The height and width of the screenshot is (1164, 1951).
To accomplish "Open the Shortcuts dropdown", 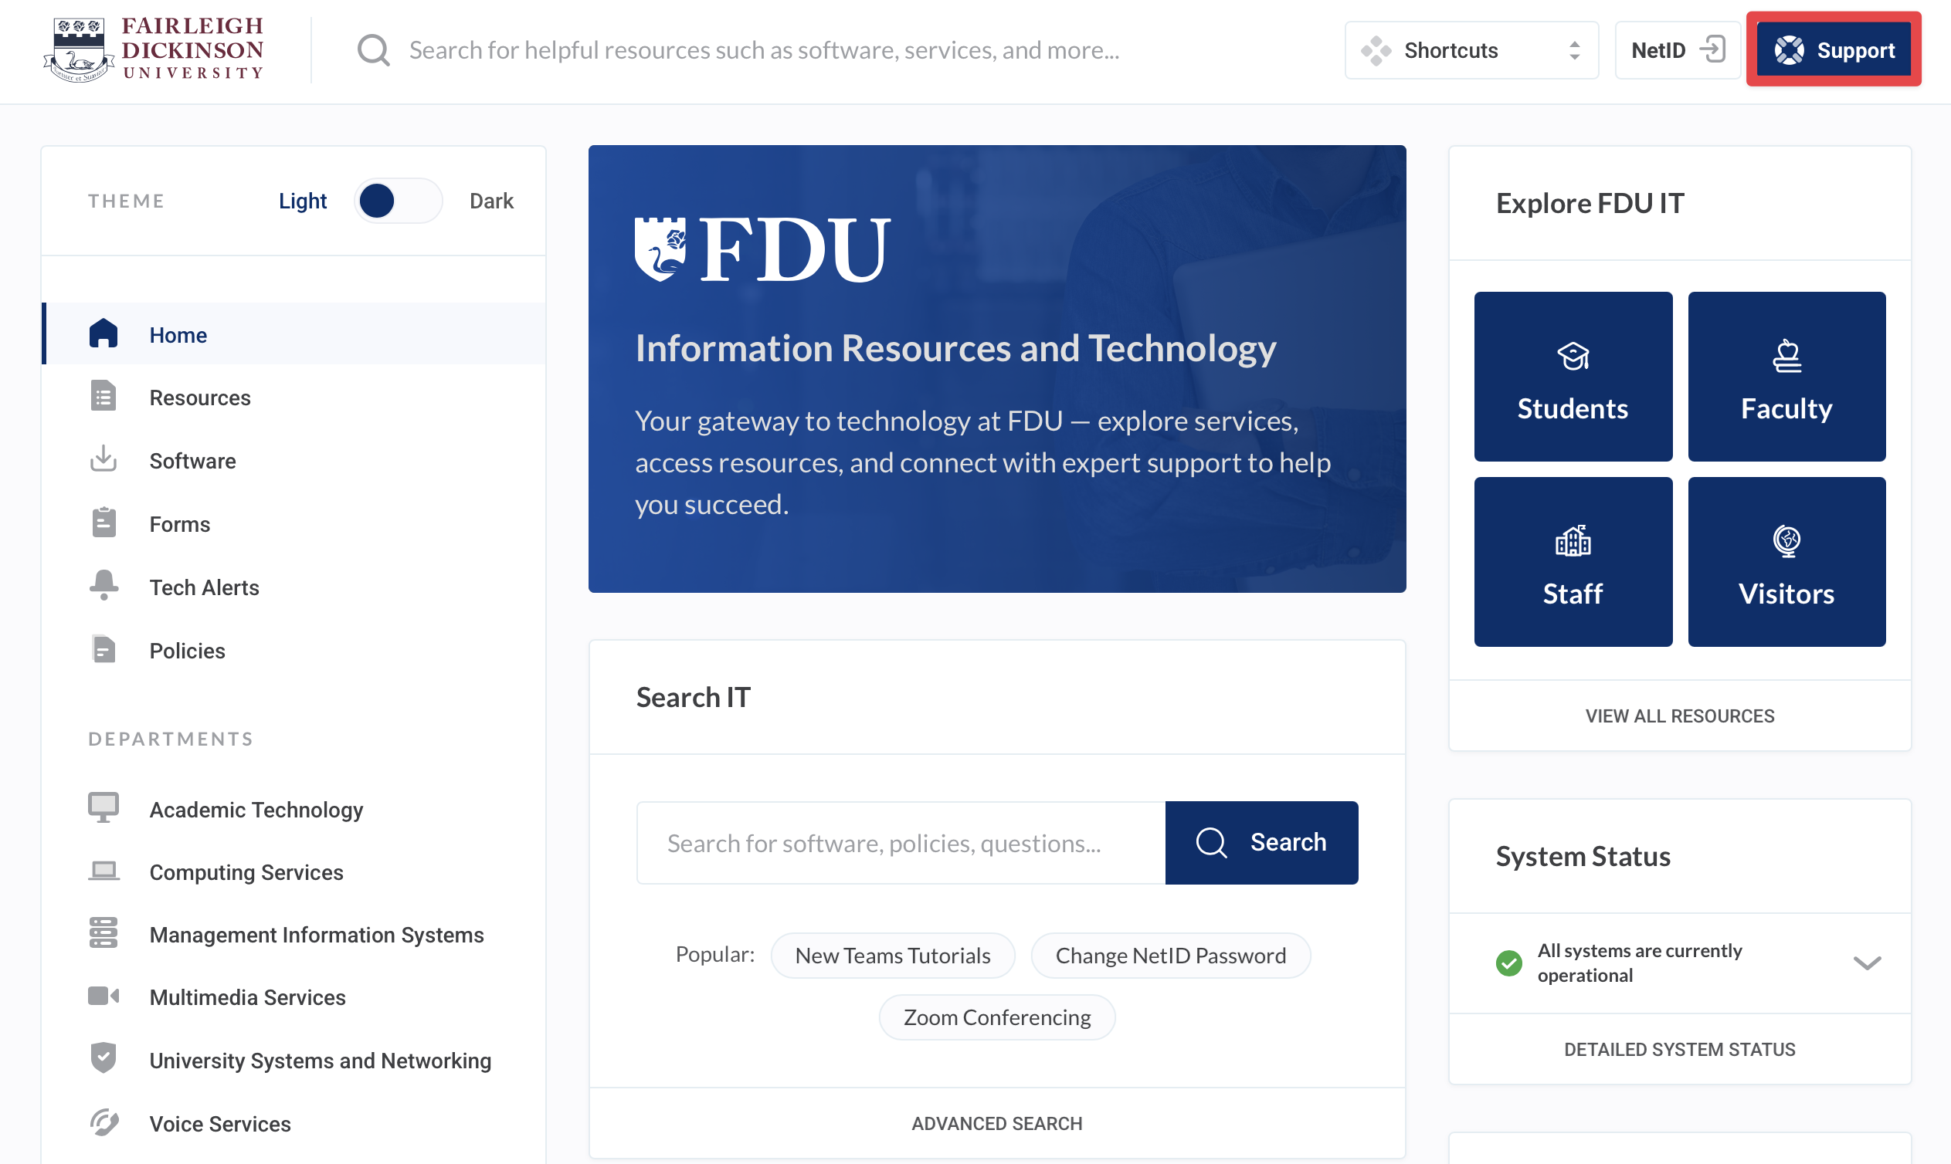I will pos(1471,49).
